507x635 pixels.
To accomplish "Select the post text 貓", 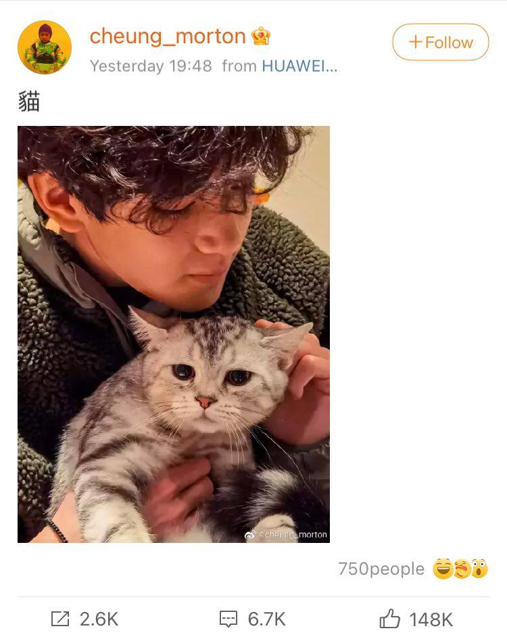I will [29, 102].
